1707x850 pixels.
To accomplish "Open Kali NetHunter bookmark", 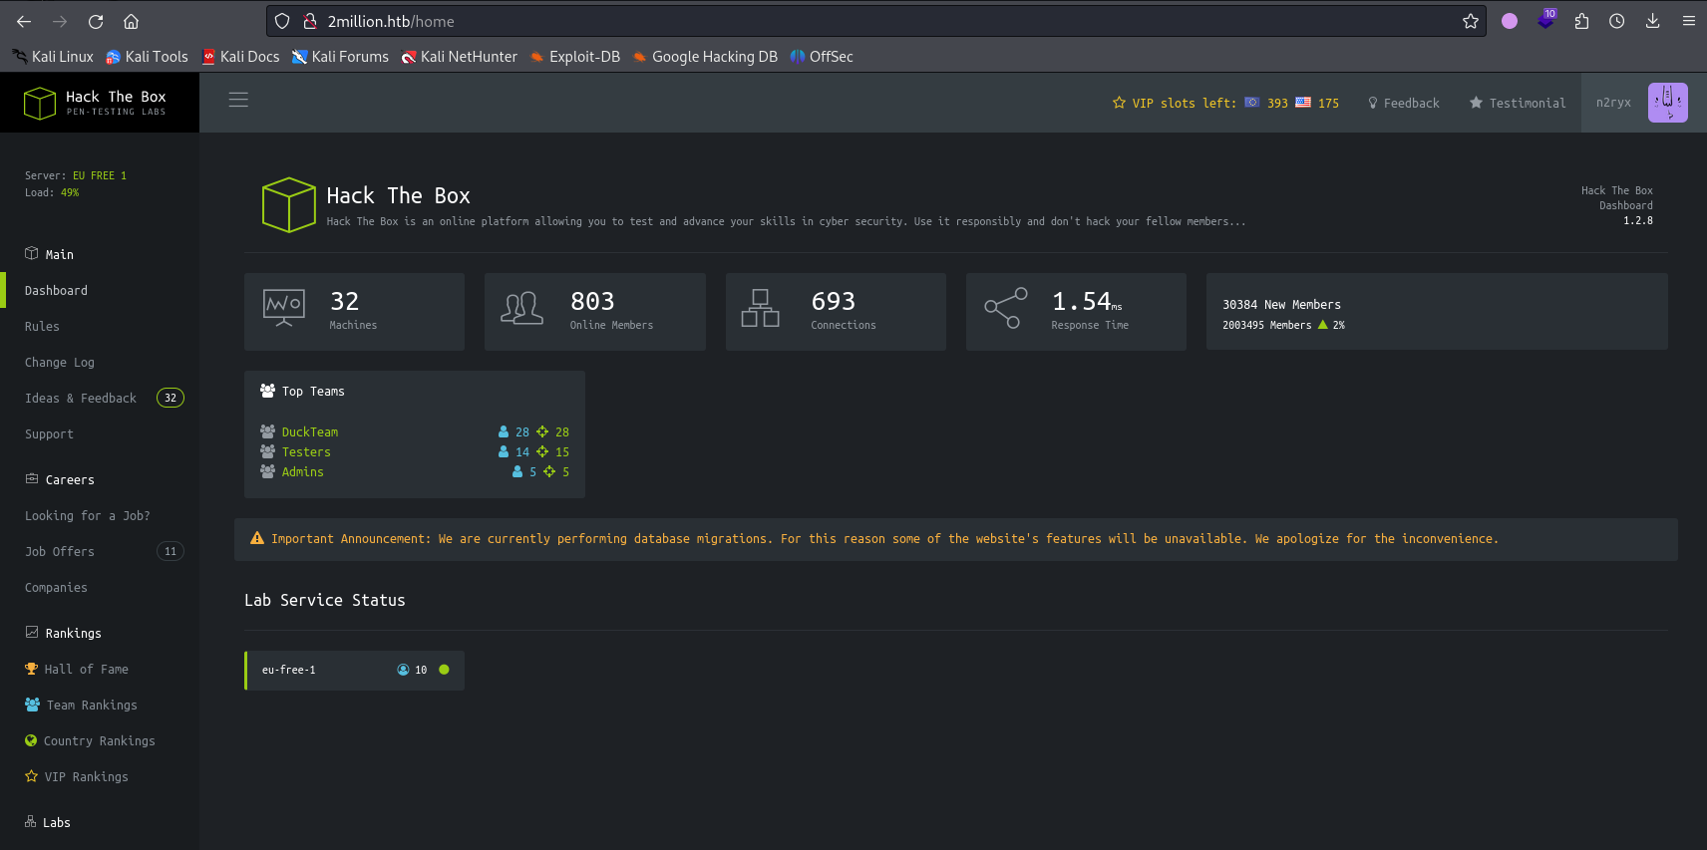I will coord(459,57).
